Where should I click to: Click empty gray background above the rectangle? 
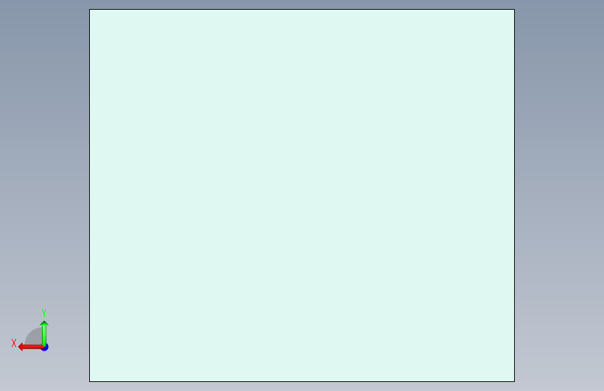(302, 4)
